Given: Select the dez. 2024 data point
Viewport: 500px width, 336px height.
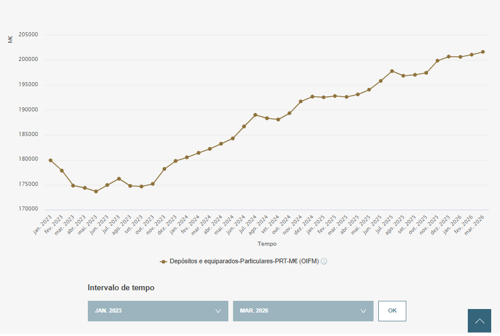Looking at the screenshot, I should (x=312, y=97).
